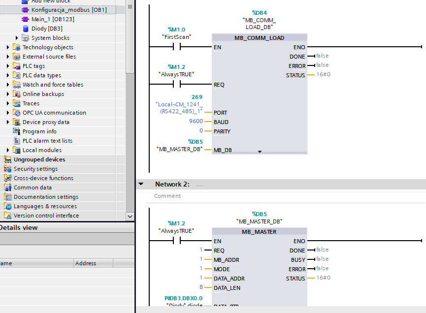The width and height of the screenshot is (426, 313).
Task: Click the Program info icon
Action: pyautogui.click(x=17, y=131)
